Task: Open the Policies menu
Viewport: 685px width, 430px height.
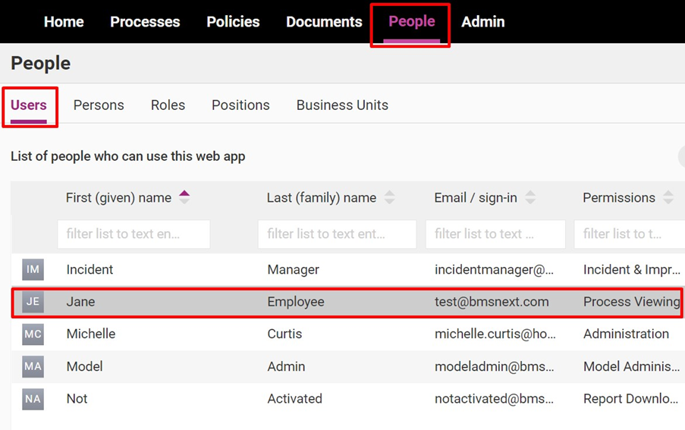Action: [233, 22]
